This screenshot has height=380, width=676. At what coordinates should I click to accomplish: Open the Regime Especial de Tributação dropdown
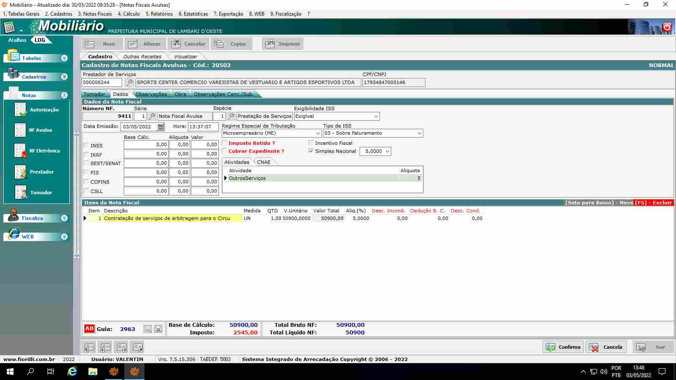(x=318, y=133)
